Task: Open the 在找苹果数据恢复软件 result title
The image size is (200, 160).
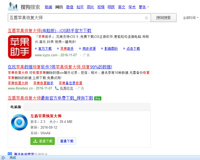Action: click(60, 67)
